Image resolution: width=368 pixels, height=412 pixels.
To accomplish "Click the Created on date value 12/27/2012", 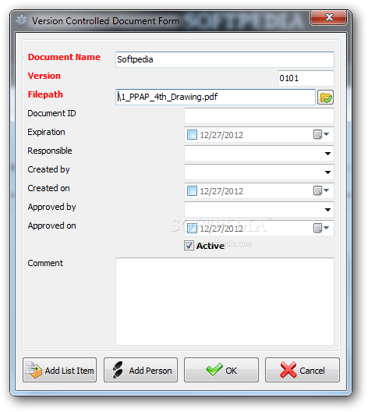I will pyautogui.click(x=221, y=191).
